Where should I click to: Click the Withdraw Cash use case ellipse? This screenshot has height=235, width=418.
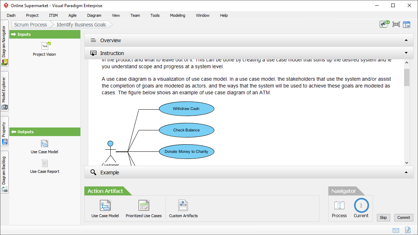tap(186, 109)
